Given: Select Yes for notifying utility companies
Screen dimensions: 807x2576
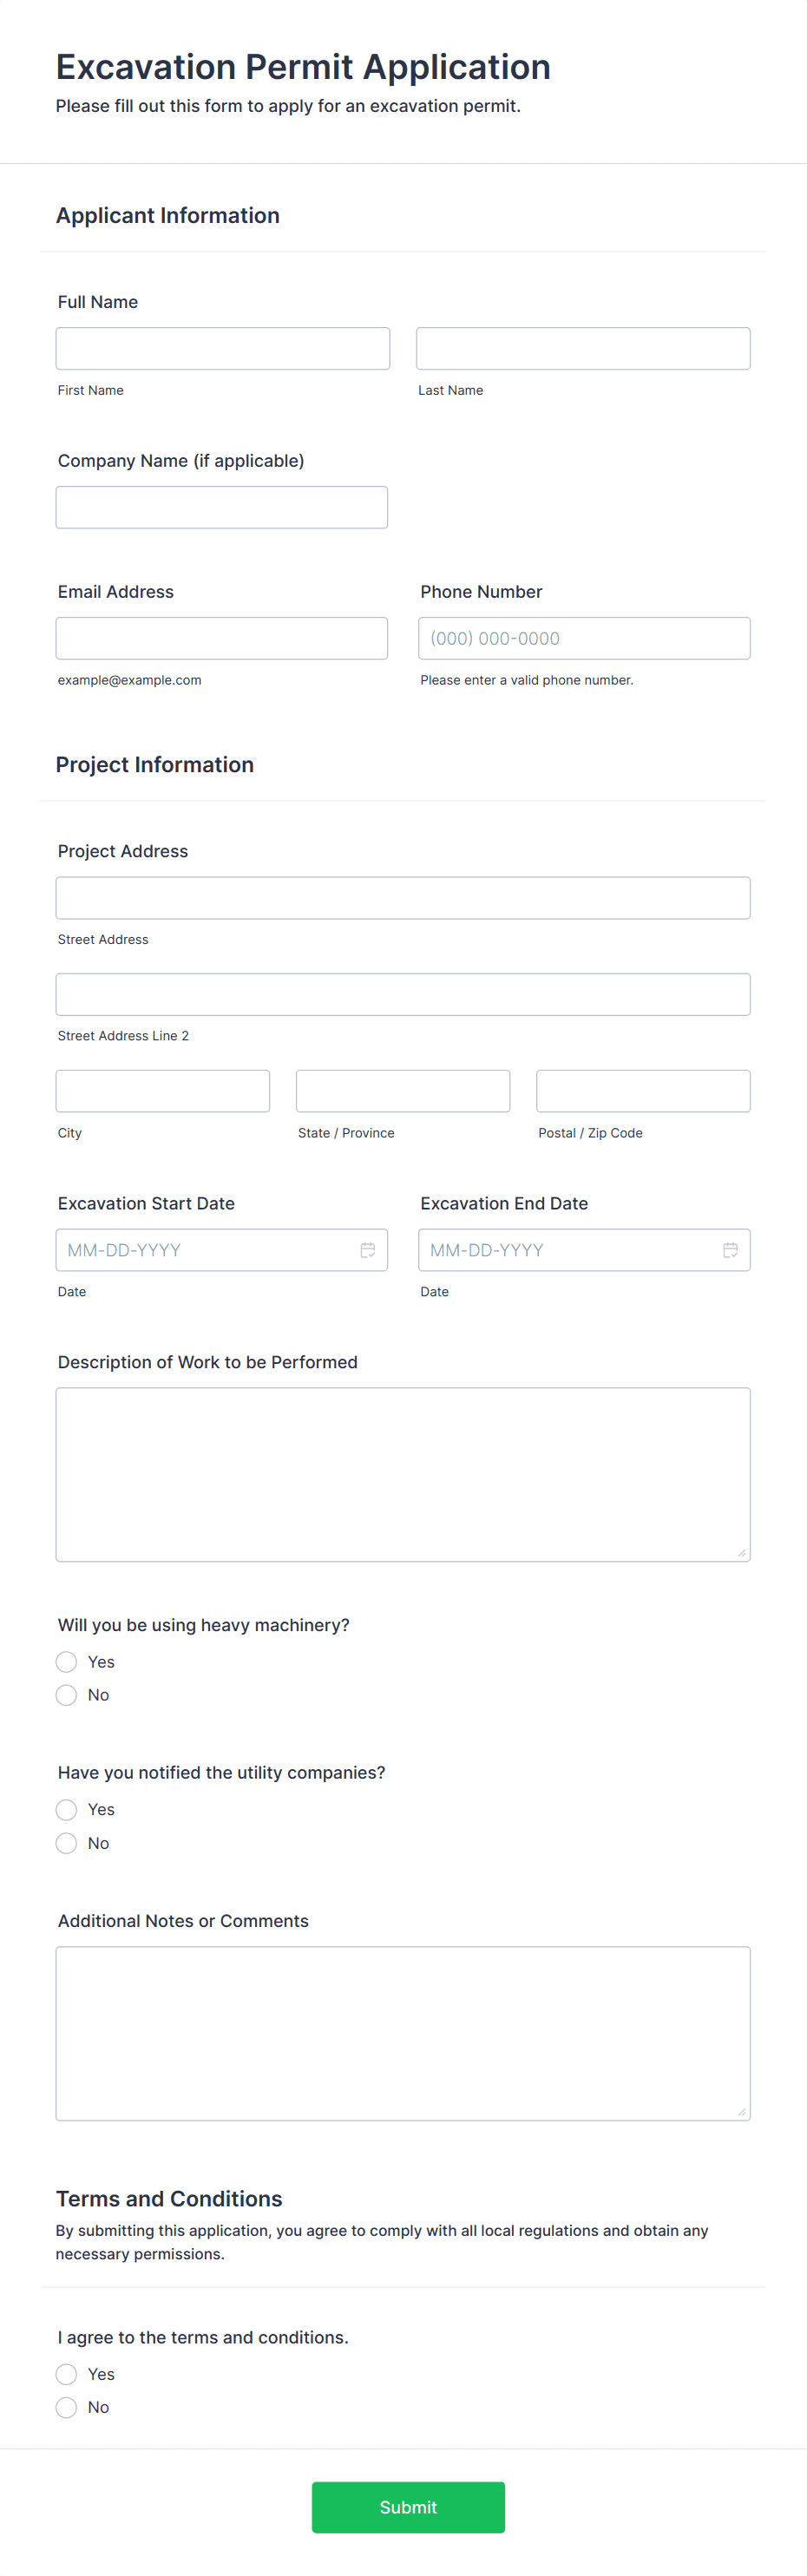Looking at the screenshot, I should coord(66,1809).
